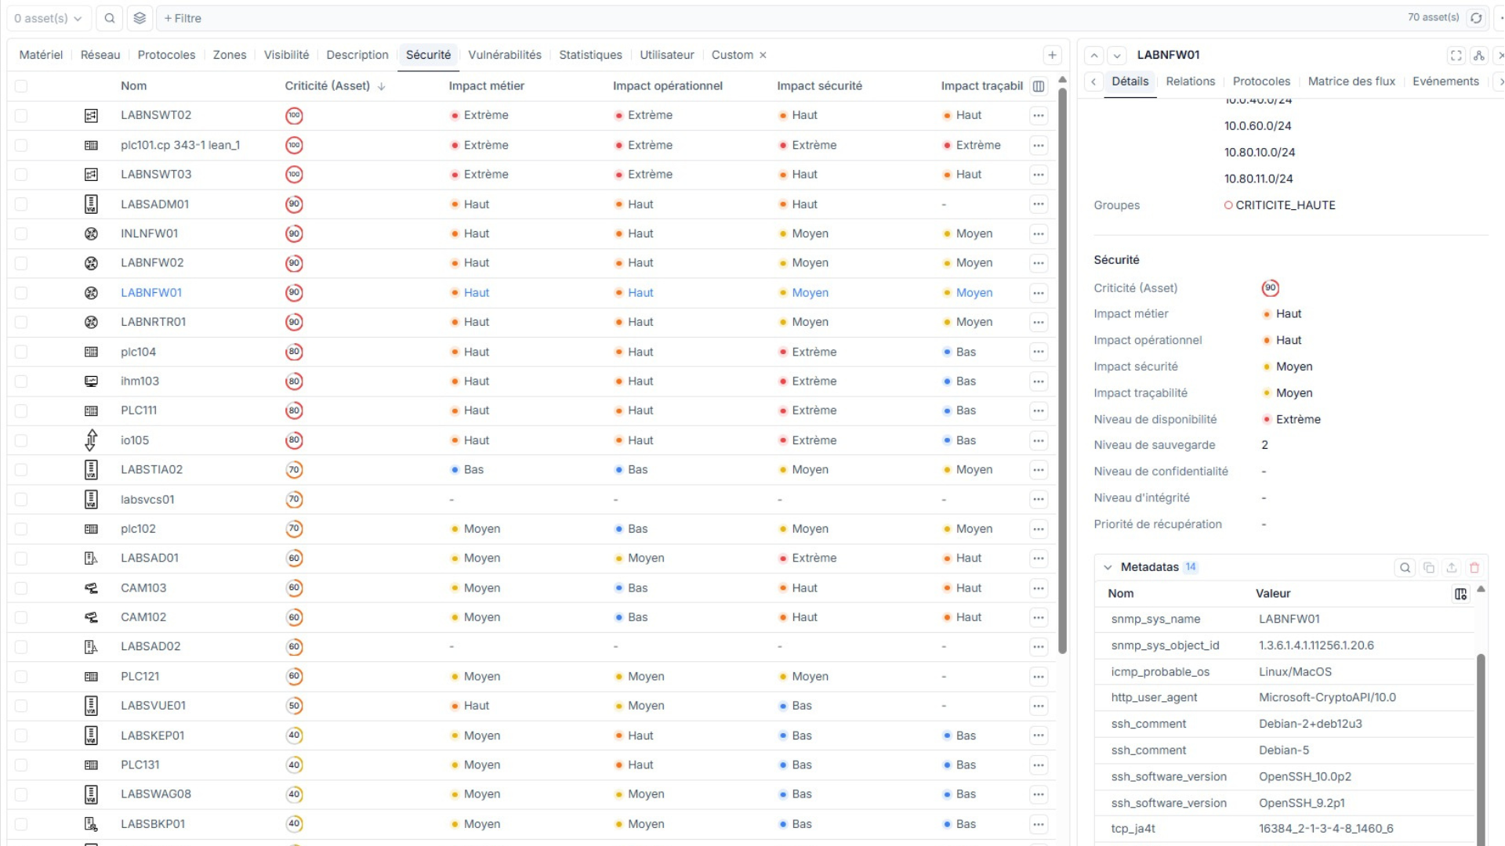Image resolution: width=1505 pixels, height=846 pixels.
Task: Open the 0 asset(s) dropdown
Action: coord(48,18)
